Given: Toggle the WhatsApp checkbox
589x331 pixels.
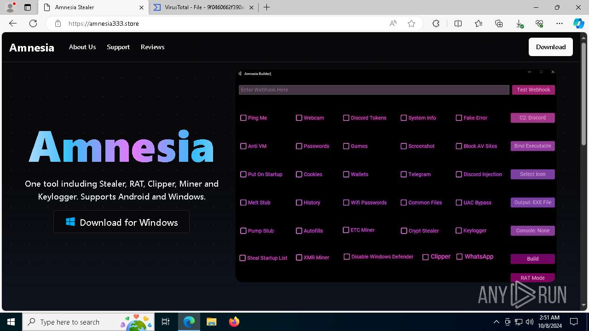Looking at the screenshot, I should (x=459, y=257).
